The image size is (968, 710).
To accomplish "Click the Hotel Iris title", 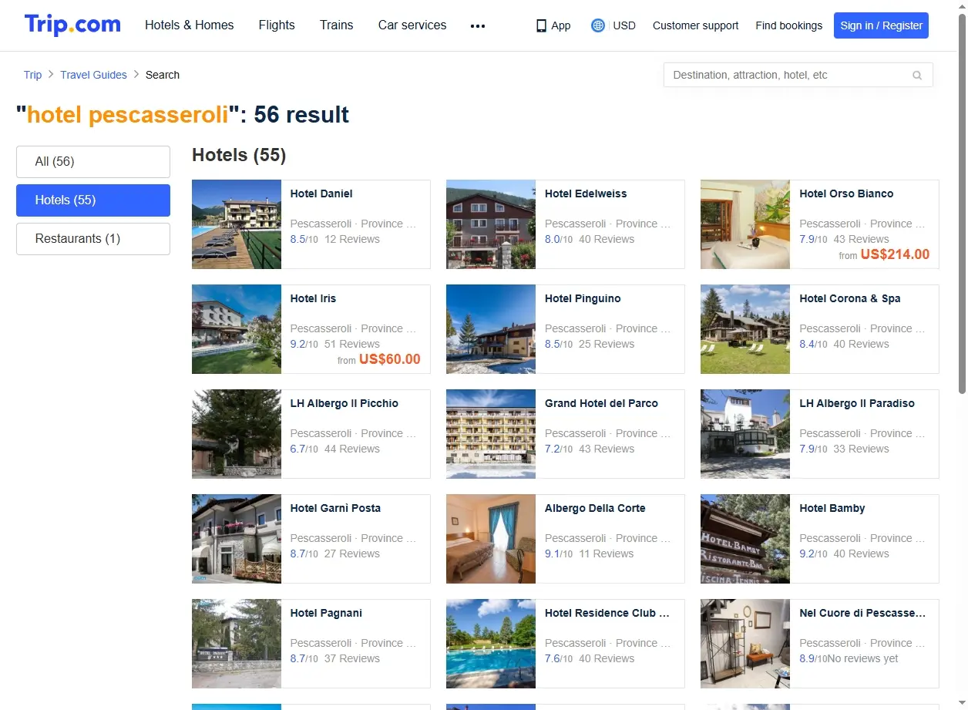I will pos(313,298).
